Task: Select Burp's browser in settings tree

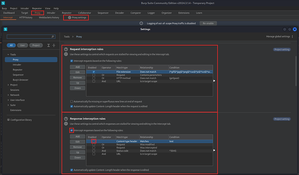Action: point(20,80)
